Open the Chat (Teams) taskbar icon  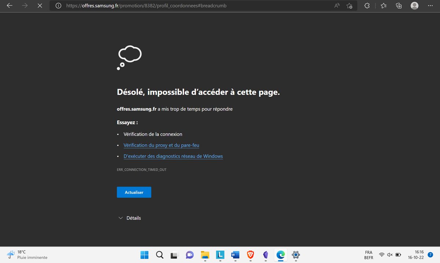coord(190,255)
